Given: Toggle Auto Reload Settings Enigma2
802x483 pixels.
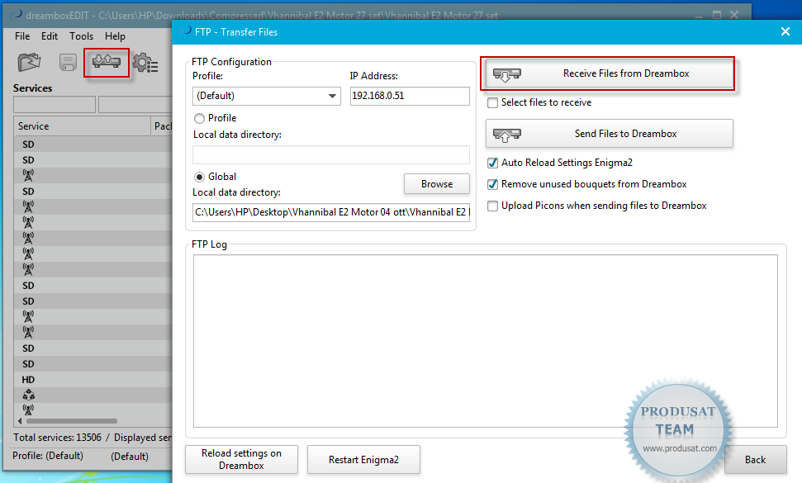Looking at the screenshot, I should coord(492,163).
